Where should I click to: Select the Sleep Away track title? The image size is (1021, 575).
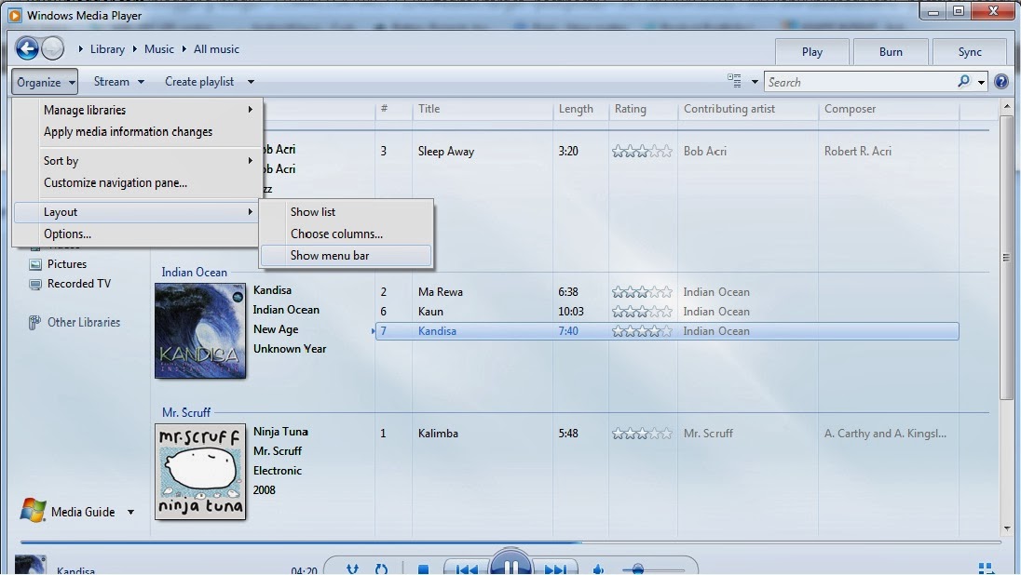coord(446,151)
